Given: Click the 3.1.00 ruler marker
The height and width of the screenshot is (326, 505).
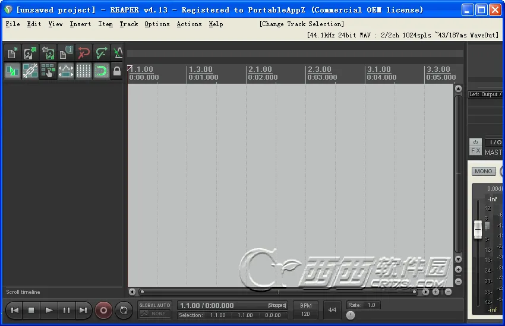Looking at the screenshot, I should click(379, 69).
